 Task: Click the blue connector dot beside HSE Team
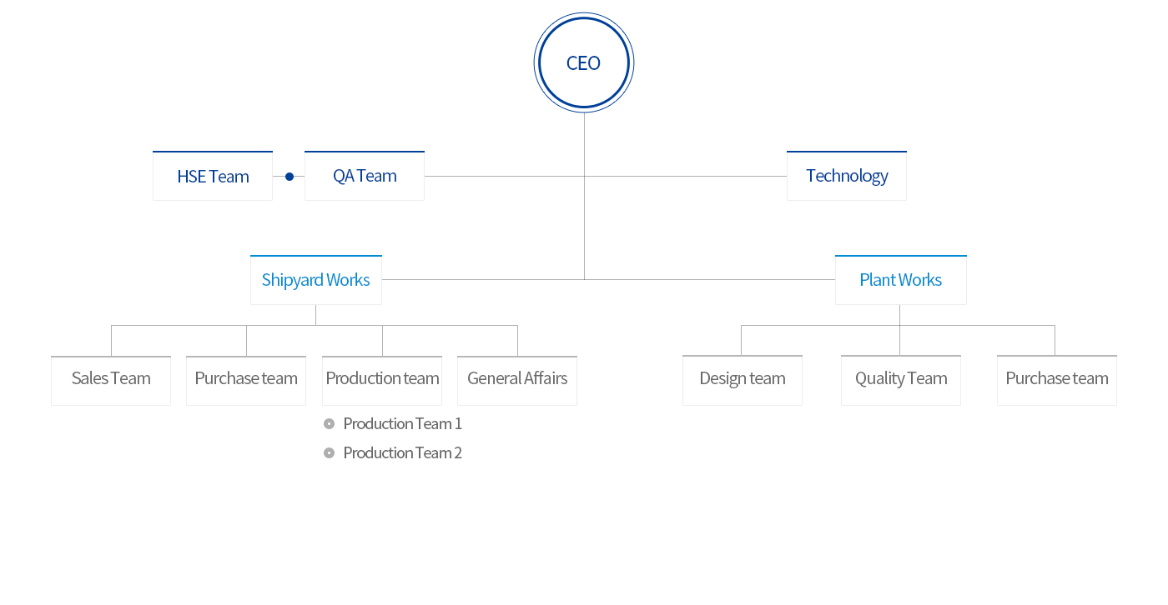(289, 177)
